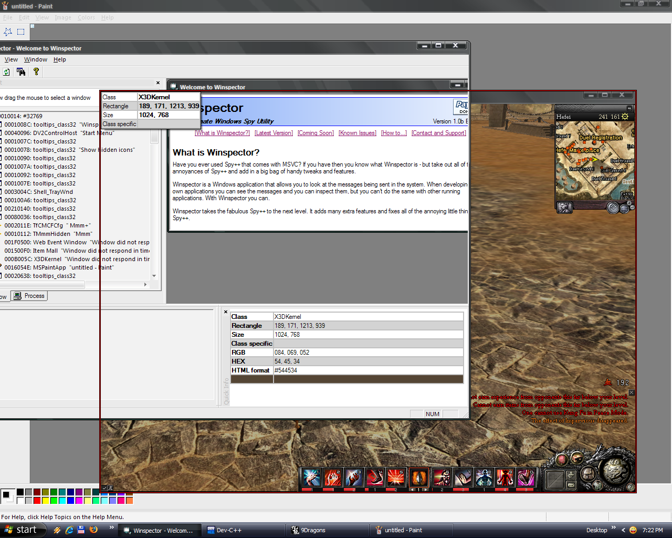The width and height of the screenshot is (672, 538).
Task: Expand the Desktop toolbar chevron in taskbar
Action: [613, 528]
